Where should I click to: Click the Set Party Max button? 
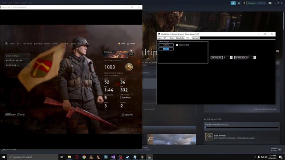pyautogui.click(x=240, y=57)
